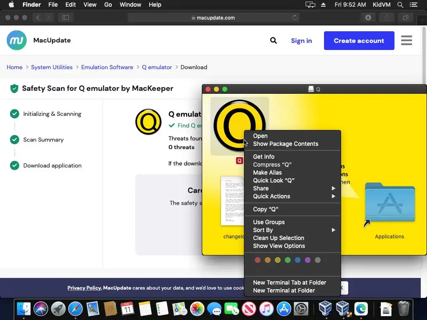This screenshot has width=427, height=320.
Task: Click the Safari share button
Action: [387, 17]
